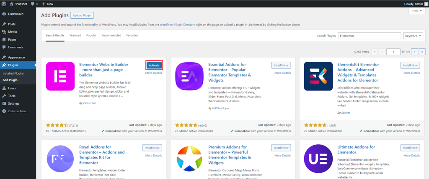This screenshot has width=429, height=179.
Task: Install Essential Addons for Elementor
Action: tap(281, 66)
